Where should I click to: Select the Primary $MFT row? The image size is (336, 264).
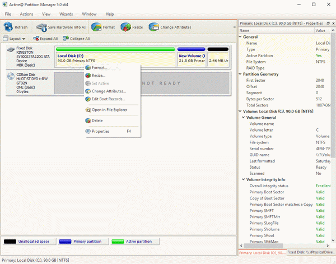pos(284,211)
